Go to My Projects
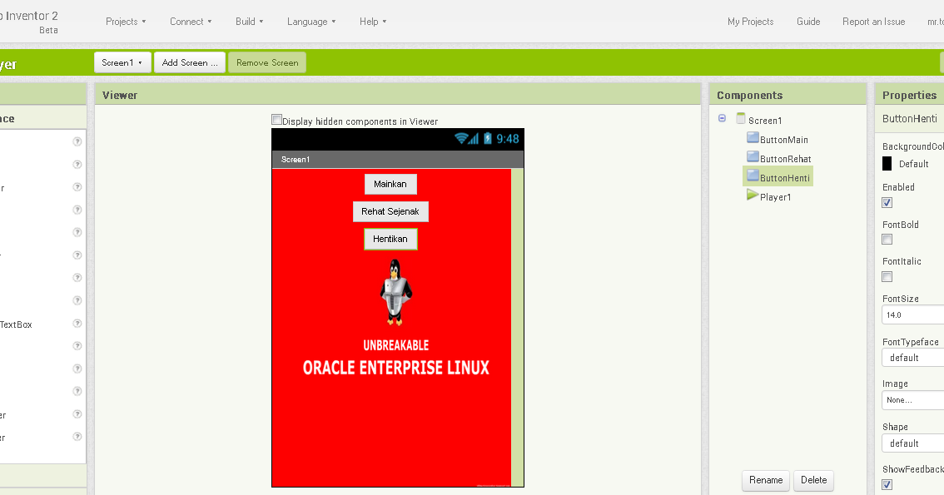 pyautogui.click(x=750, y=22)
